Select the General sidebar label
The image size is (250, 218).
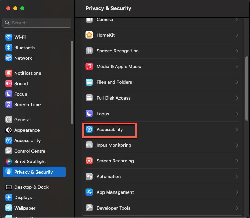[x=22, y=120]
